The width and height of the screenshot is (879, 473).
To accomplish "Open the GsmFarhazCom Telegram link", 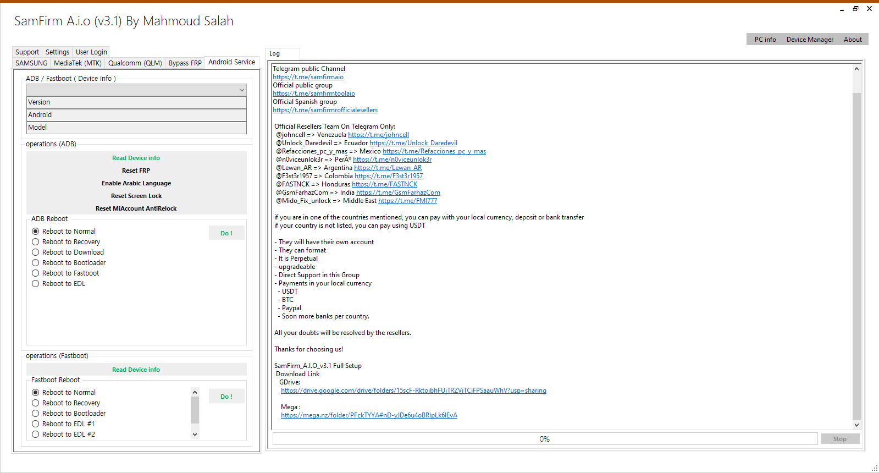I will pos(398,193).
